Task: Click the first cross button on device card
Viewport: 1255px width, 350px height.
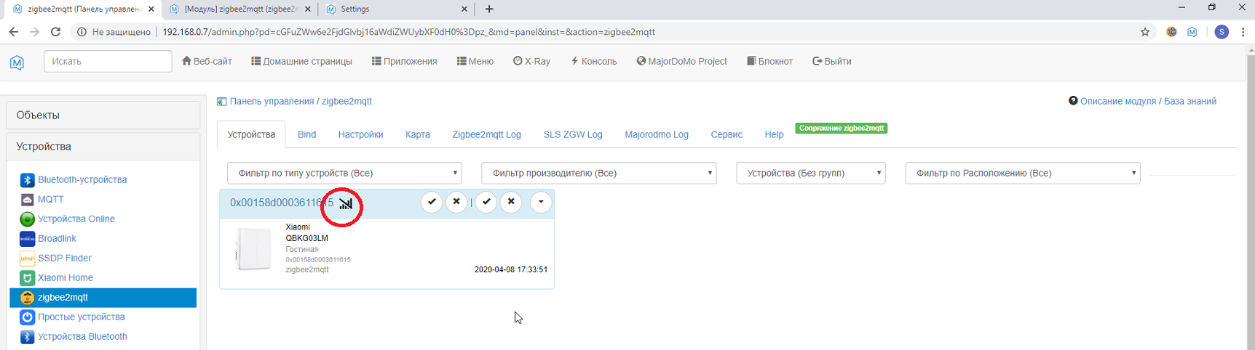Action: (x=456, y=202)
